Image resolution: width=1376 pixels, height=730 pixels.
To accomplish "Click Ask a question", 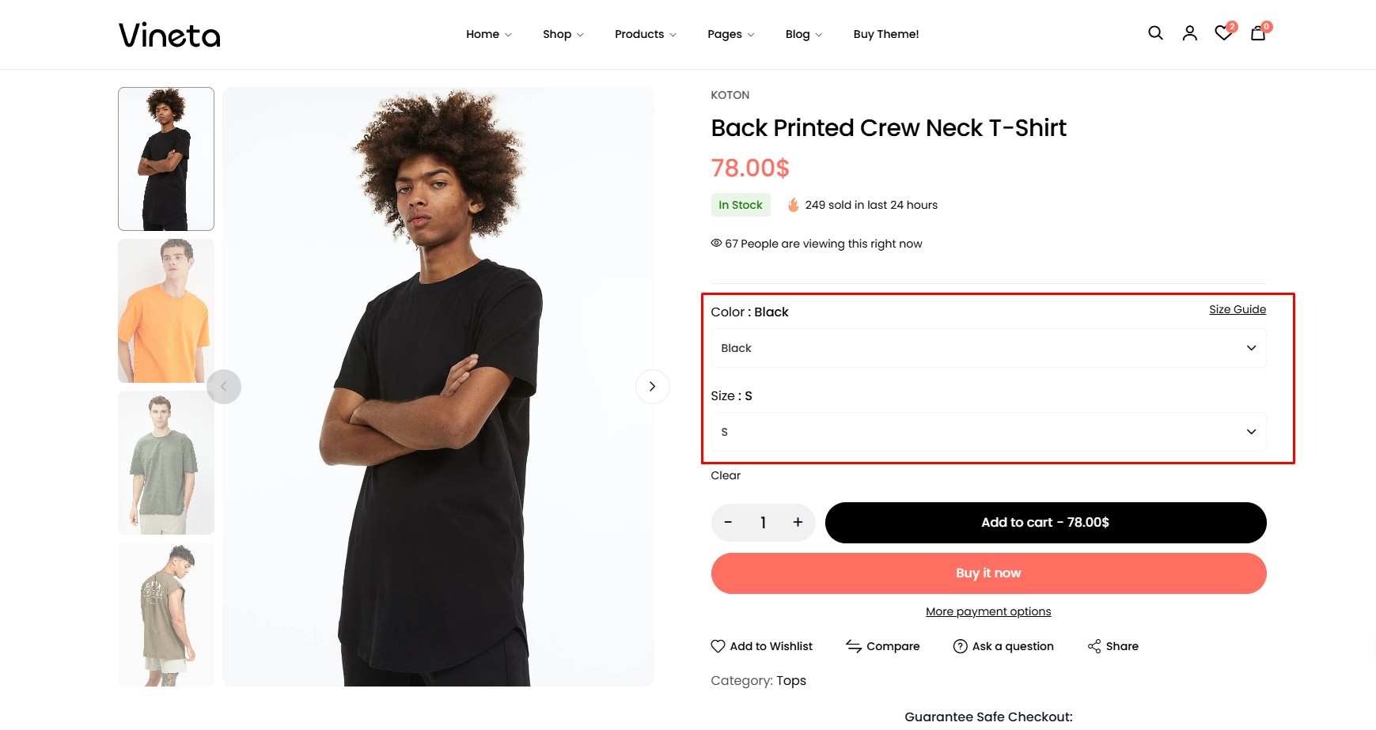I will click(1003, 646).
